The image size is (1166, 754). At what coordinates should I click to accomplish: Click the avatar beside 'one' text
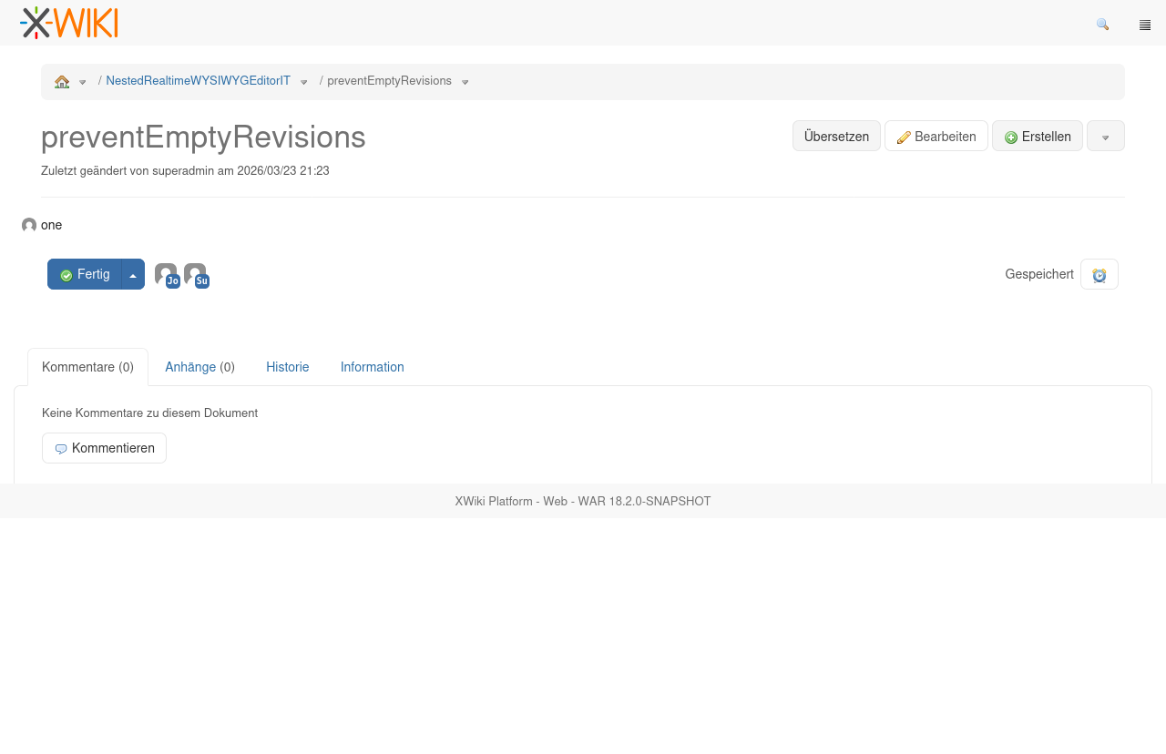(29, 226)
